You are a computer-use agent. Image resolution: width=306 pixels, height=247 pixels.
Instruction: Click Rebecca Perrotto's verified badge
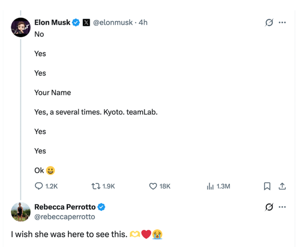point(101,207)
